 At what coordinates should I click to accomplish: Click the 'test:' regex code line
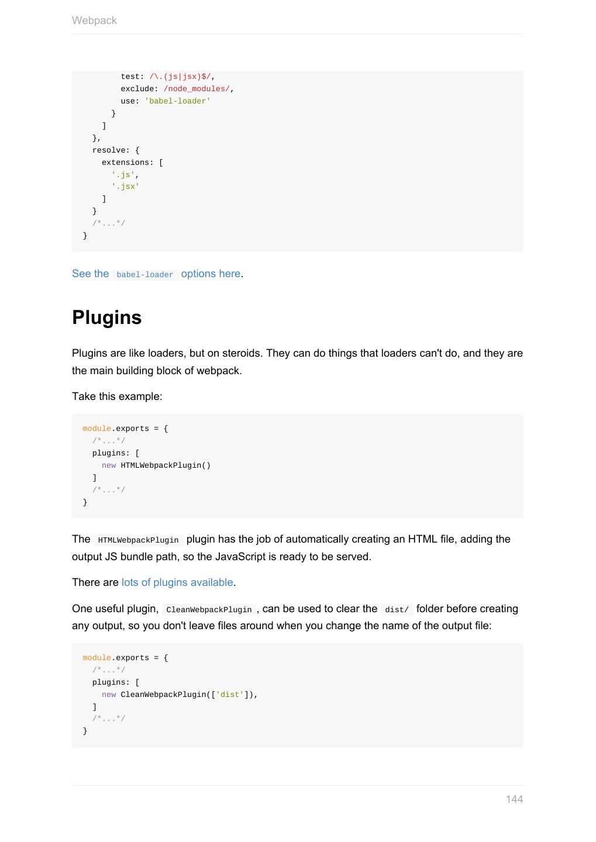point(168,77)
